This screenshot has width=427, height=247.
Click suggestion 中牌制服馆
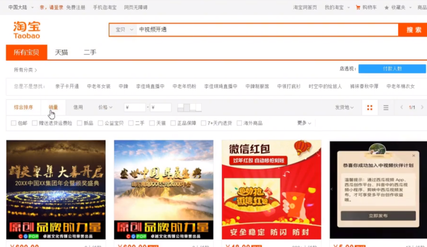pos(257,86)
